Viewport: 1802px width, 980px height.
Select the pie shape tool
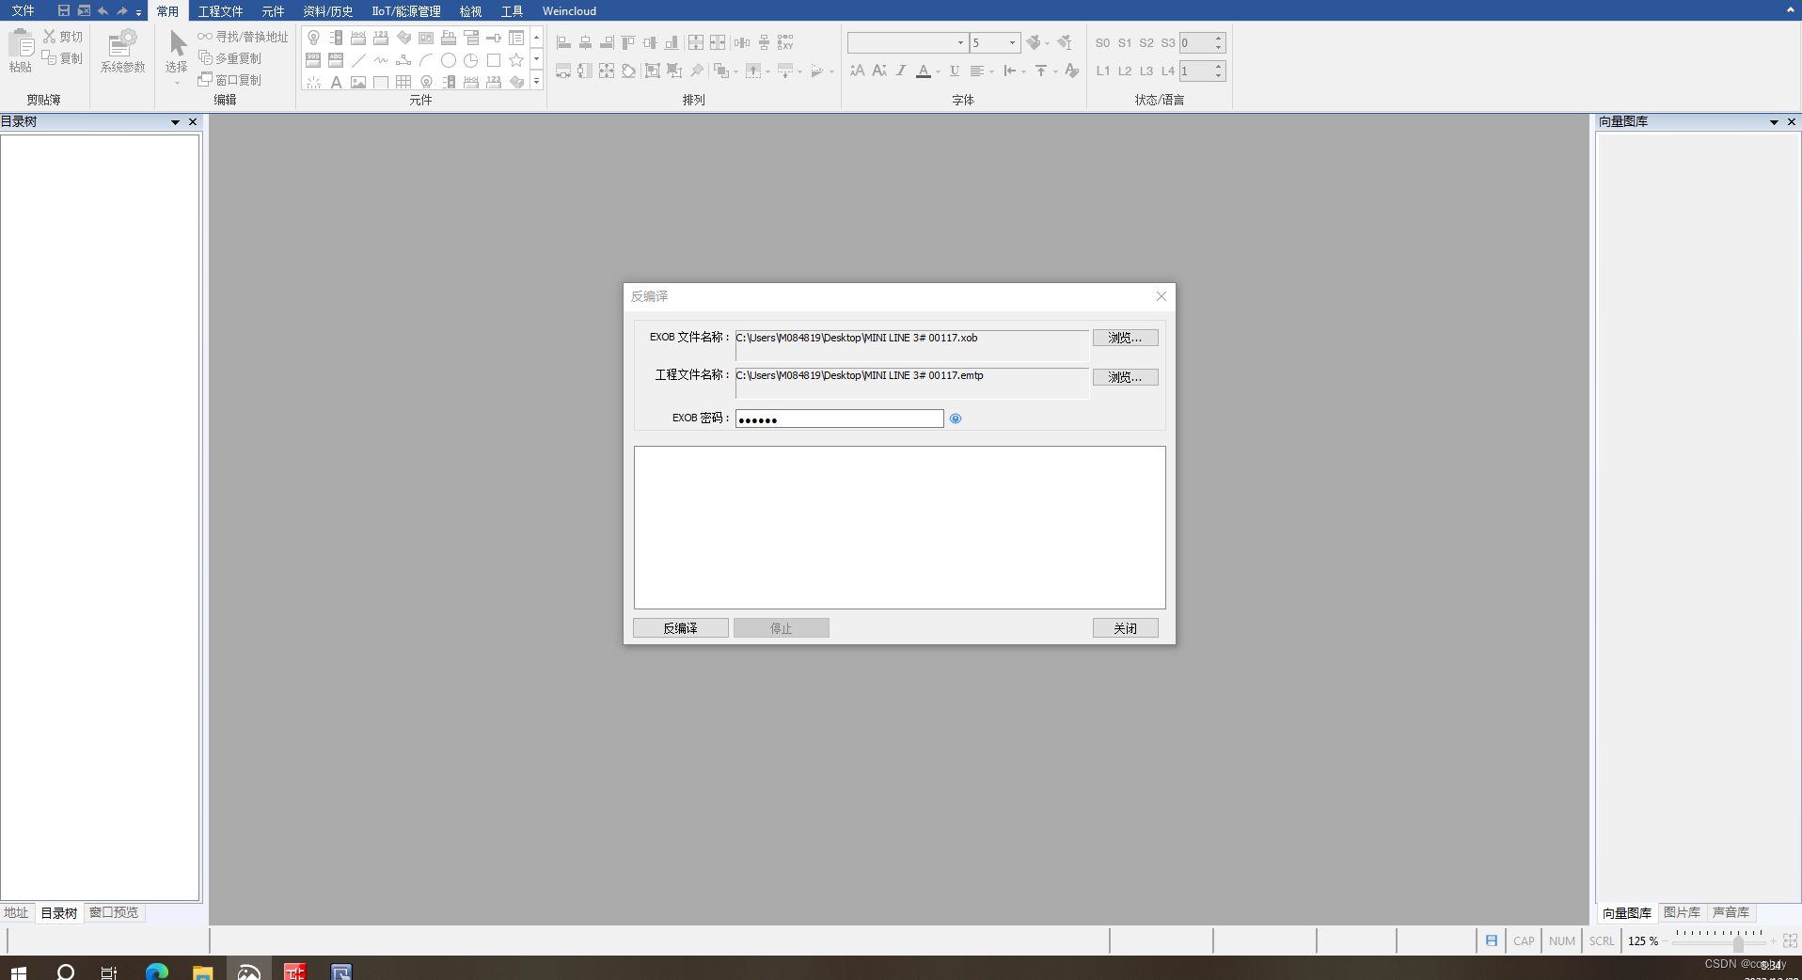(471, 60)
